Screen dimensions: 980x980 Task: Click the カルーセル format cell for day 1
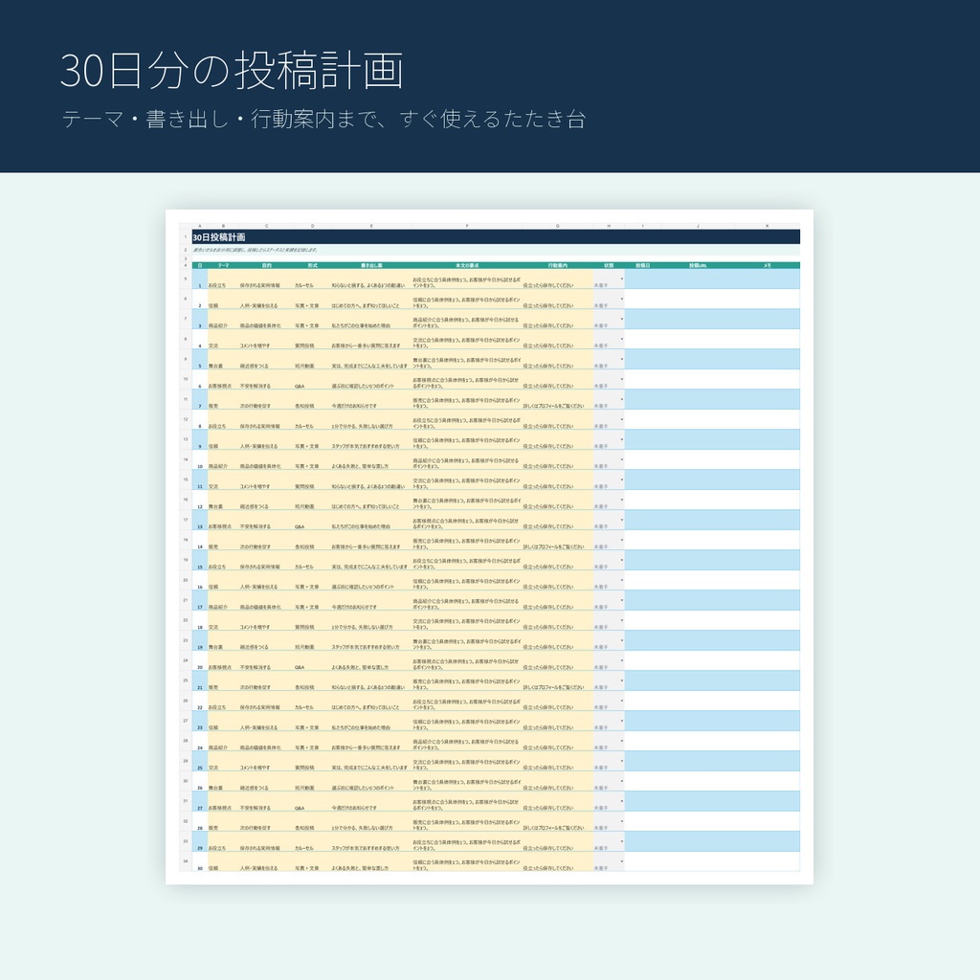coord(312,279)
